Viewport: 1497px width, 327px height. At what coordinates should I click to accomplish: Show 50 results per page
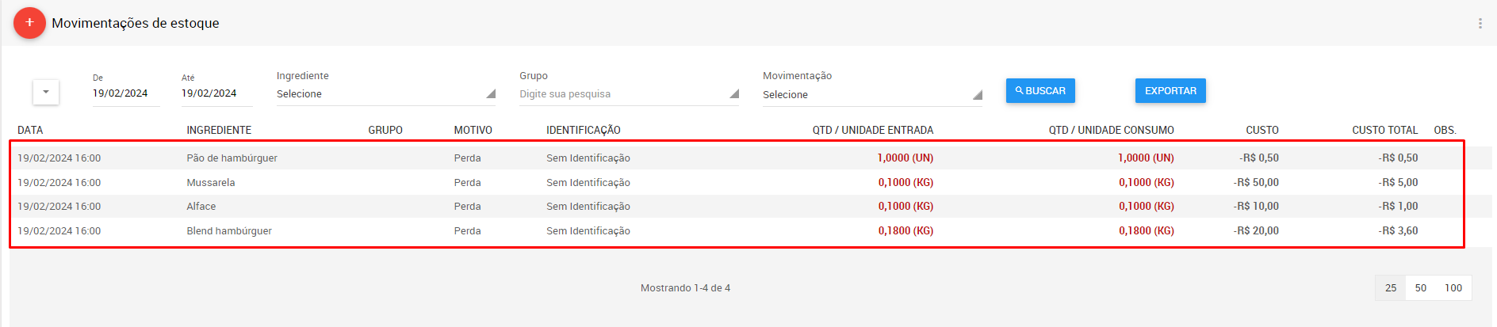1421,288
